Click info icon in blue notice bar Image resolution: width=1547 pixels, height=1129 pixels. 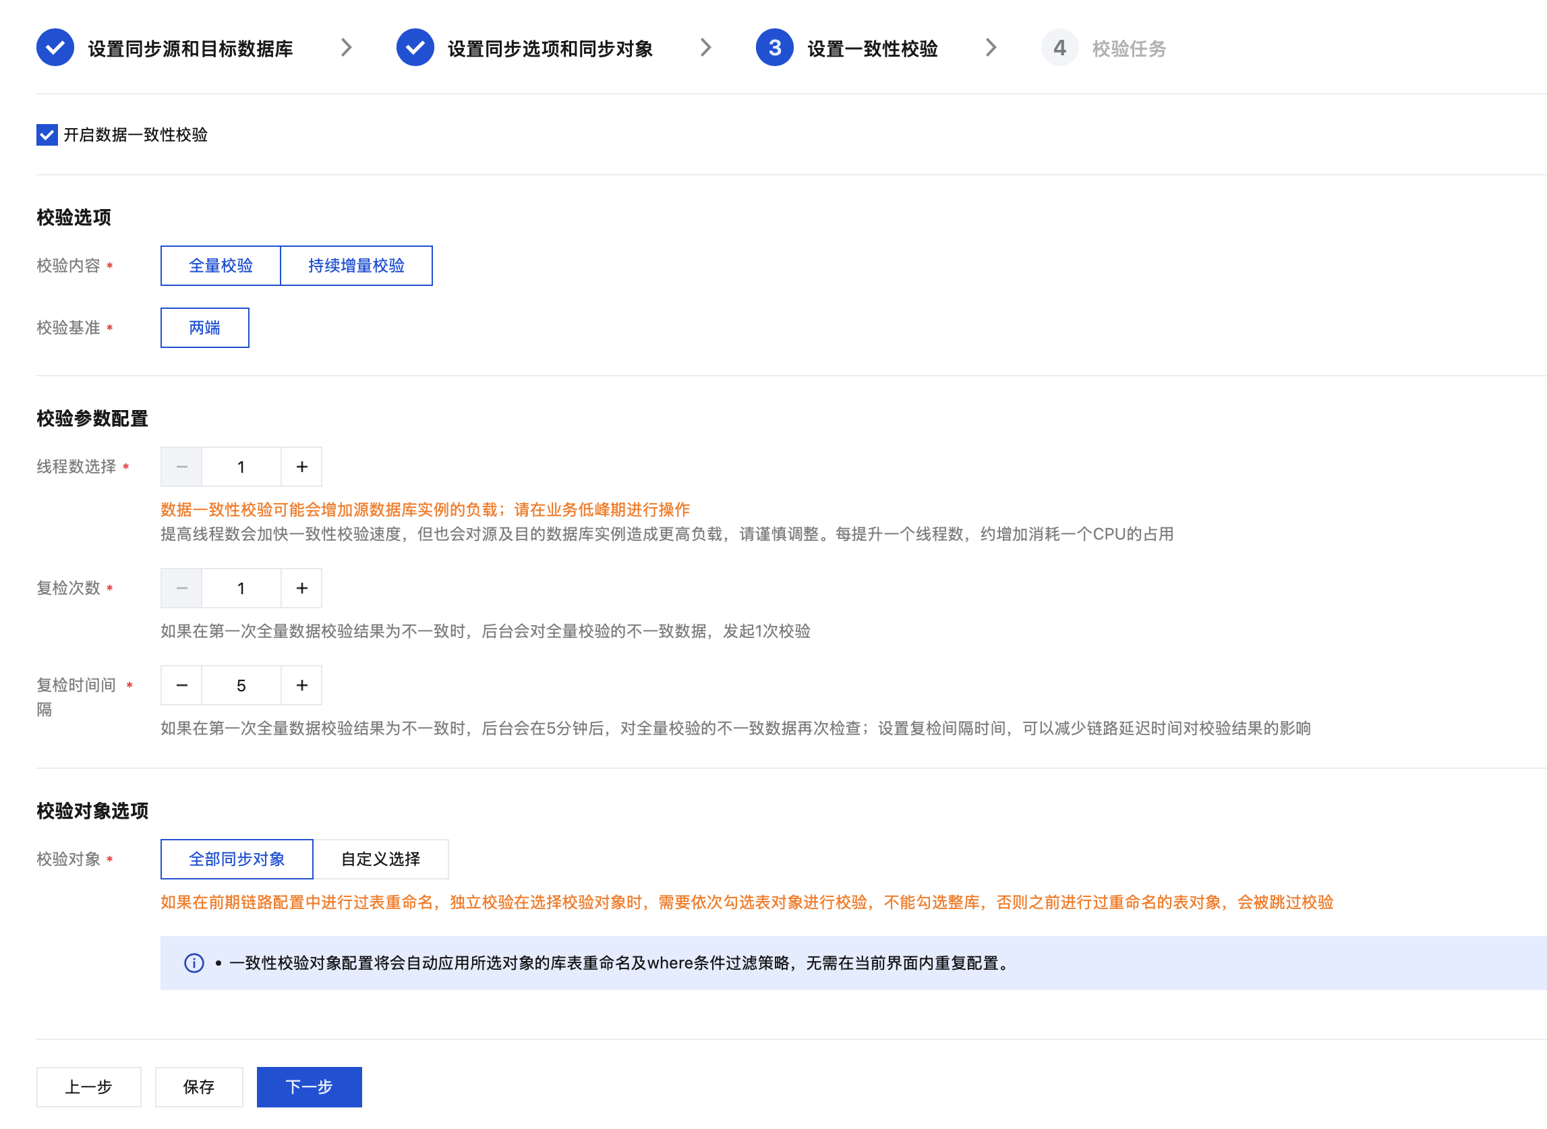tap(194, 963)
